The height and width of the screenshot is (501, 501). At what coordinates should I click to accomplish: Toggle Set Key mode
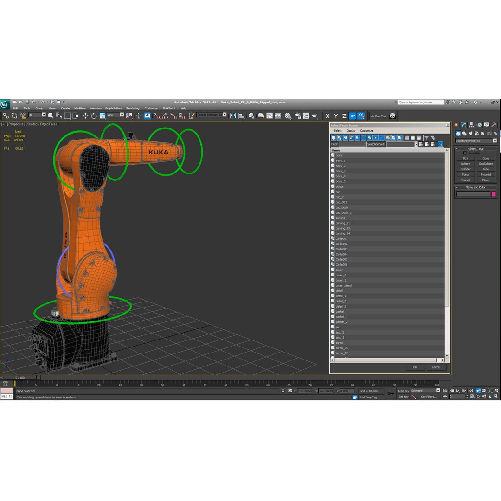403,397
